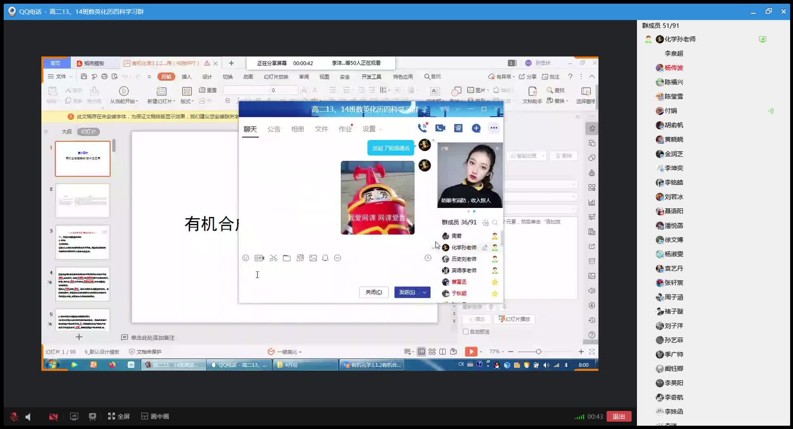Switch to reading view icon in status bar
This screenshot has width=793, height=429.
pos(443,352)
